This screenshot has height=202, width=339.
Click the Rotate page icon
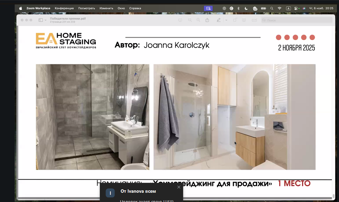click(x=235, y=20)
